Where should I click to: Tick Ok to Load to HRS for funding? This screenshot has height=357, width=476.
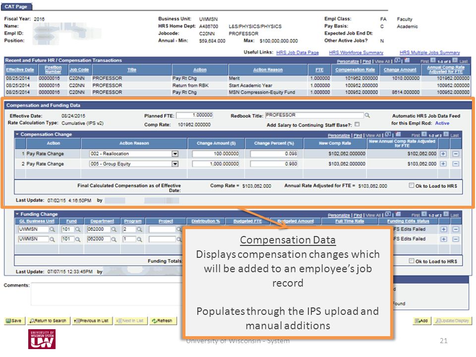coord(412,261)
